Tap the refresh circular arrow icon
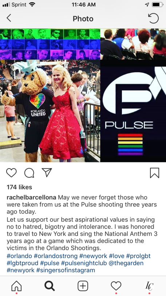 153,18
